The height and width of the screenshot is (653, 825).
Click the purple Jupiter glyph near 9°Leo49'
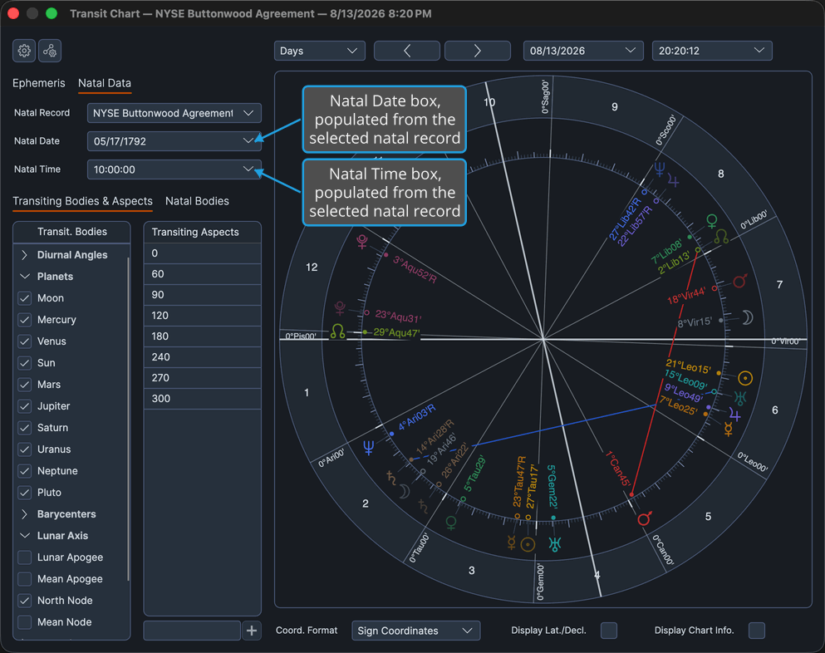coord(735,415)
